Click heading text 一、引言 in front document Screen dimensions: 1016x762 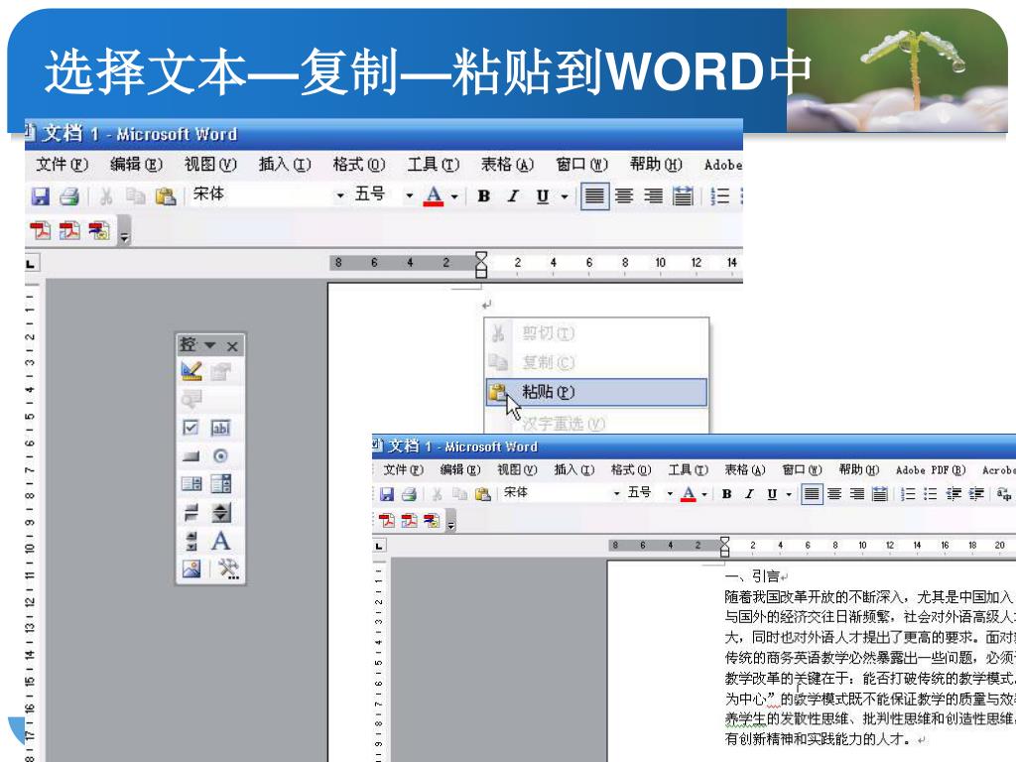pos(752,576)
